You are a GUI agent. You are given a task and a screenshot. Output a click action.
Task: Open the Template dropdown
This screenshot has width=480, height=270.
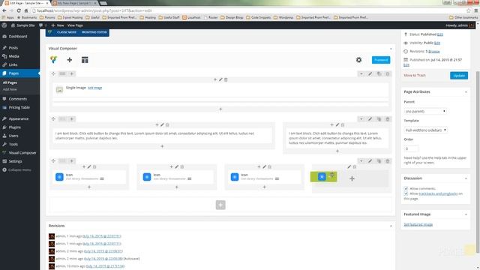(x=425, y=130)
